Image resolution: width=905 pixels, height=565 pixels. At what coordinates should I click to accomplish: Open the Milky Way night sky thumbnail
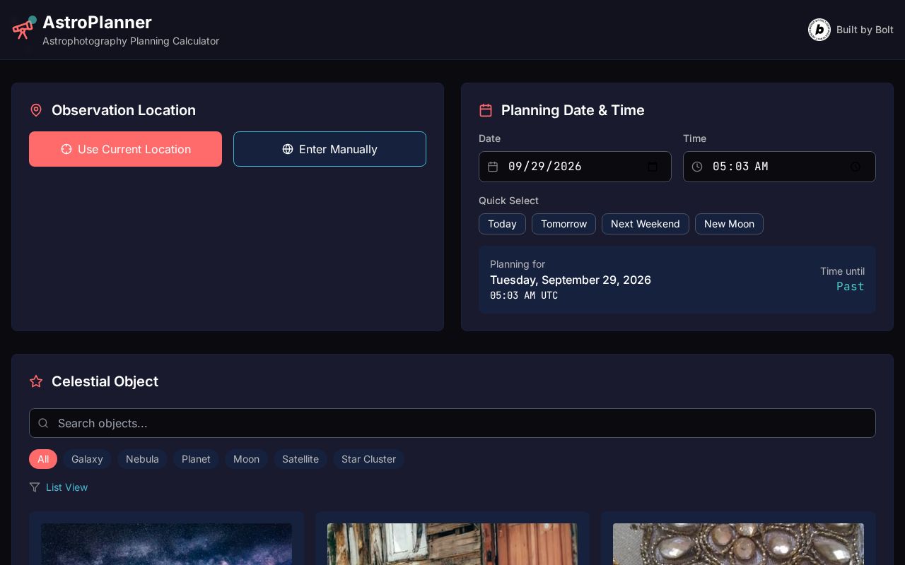click(x=166, y=544)
